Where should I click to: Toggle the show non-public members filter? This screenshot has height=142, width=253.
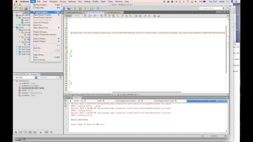(30, 132)
